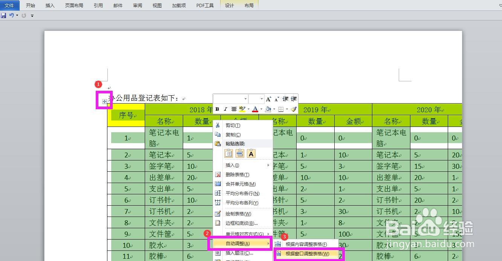The width and height of the screenshot is (502, 261).
Task: Click the table move handle next to the table
Action: click(104, 101)
